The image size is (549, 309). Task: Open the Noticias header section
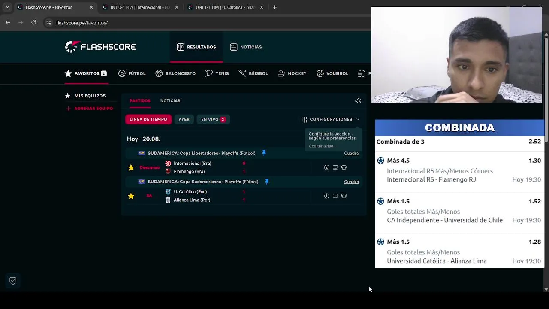coord(246,47)
